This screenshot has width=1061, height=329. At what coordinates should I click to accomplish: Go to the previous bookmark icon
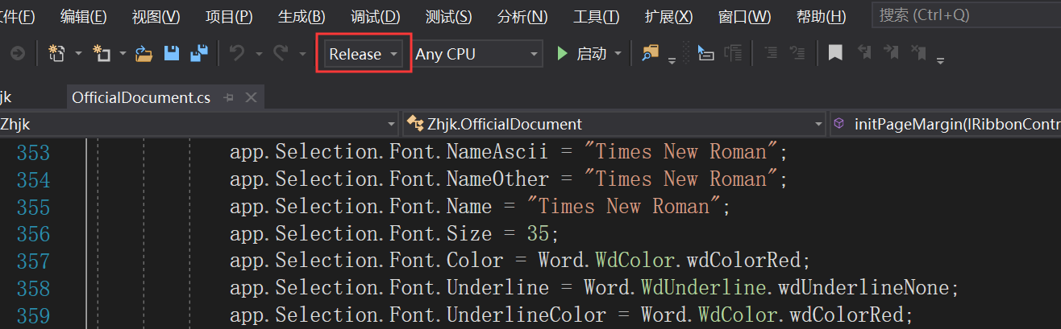pyautogui.click(x=864, y=54)
